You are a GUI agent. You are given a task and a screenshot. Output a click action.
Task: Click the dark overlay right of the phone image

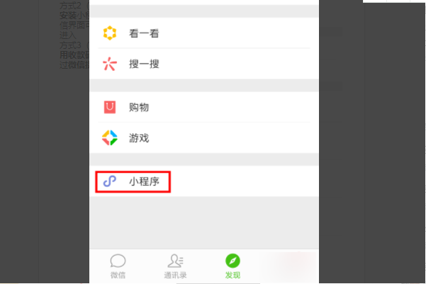click(372, 141)
